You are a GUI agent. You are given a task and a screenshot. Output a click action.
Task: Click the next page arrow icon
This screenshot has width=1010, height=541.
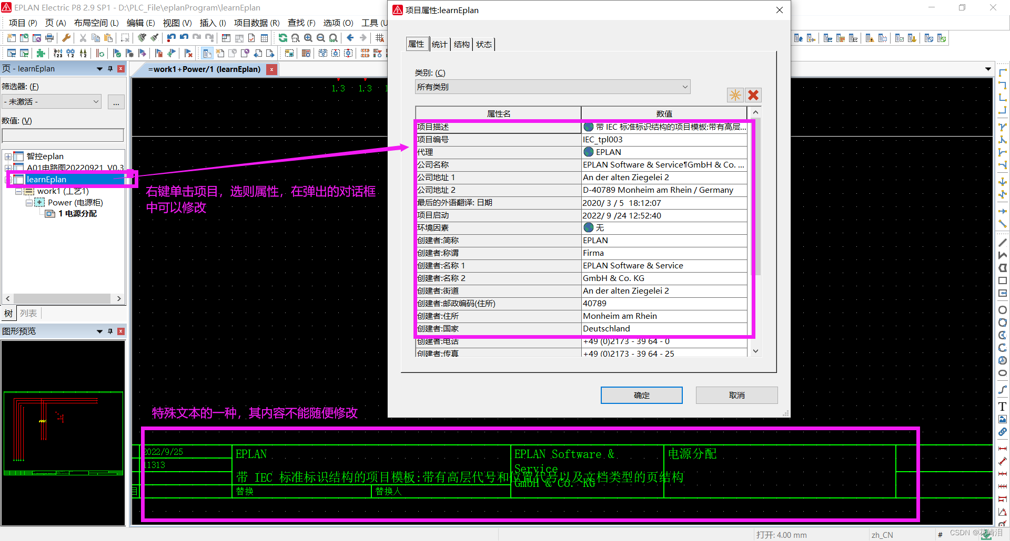[x=270, y=53]
